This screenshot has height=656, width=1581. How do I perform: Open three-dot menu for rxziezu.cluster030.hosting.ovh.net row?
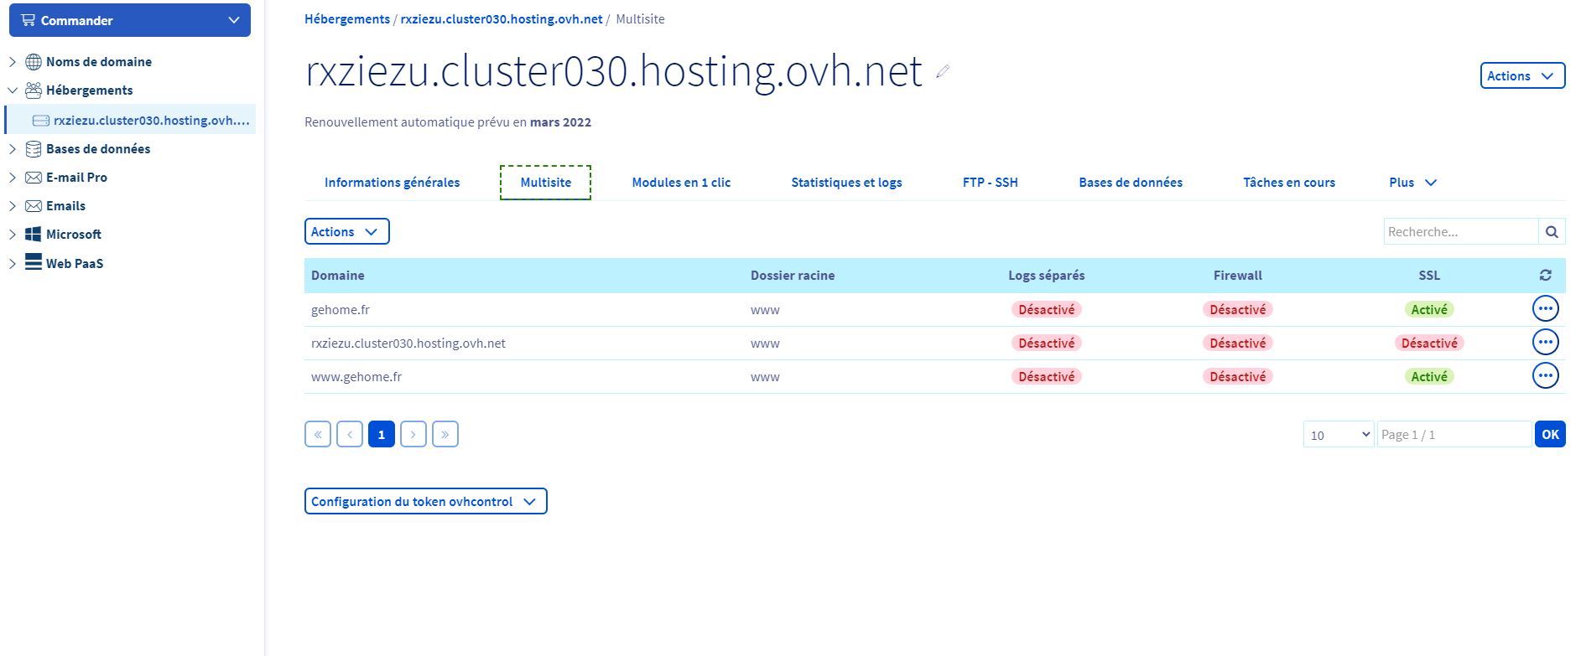(x=1545, y=343)
